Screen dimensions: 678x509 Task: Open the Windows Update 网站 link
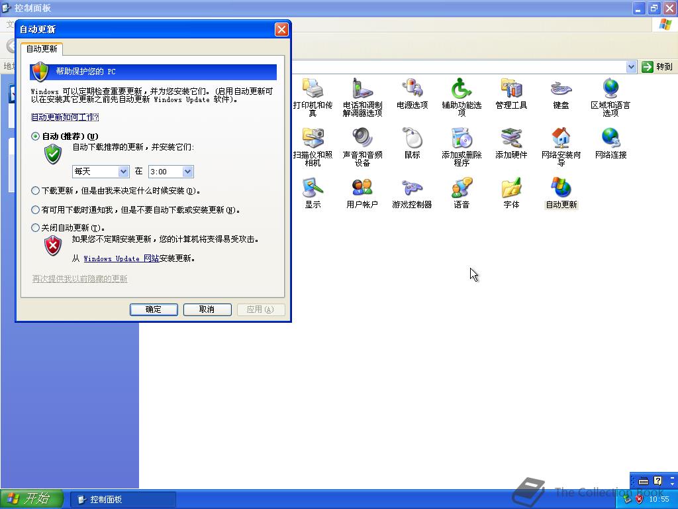[x=121, y=258]
